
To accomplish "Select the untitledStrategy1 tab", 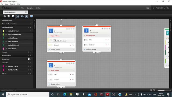I will tap(16, 12).
